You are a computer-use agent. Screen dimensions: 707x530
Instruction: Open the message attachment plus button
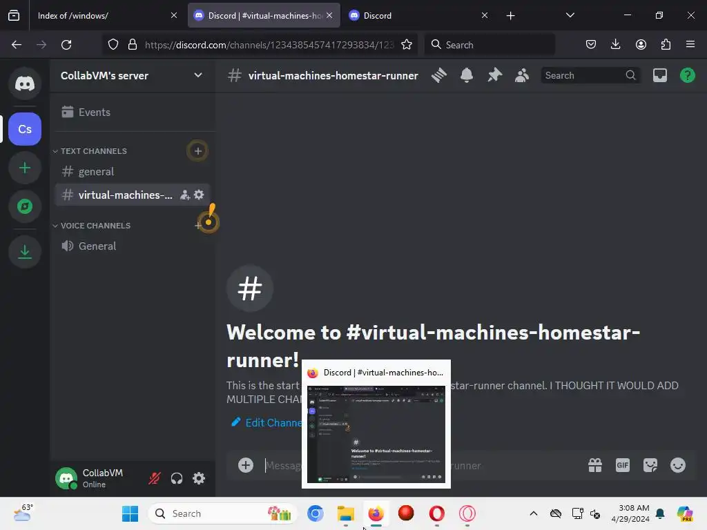tap(246, 465)
